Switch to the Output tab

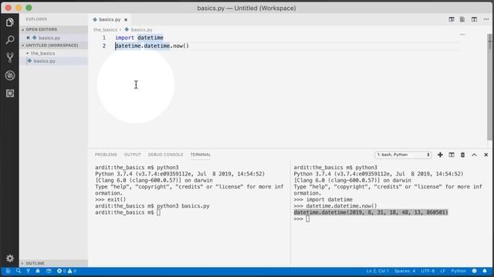(x=132, y=155)
